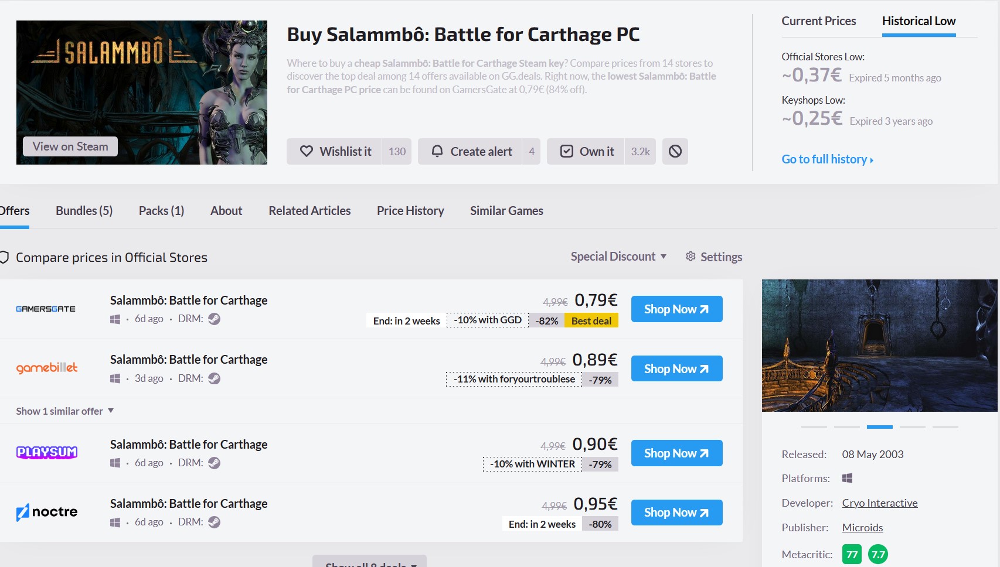Open the Special Discount sort dropdown
The height and width of the screenshot is (567, 1000).
click(x=618, y=257)
